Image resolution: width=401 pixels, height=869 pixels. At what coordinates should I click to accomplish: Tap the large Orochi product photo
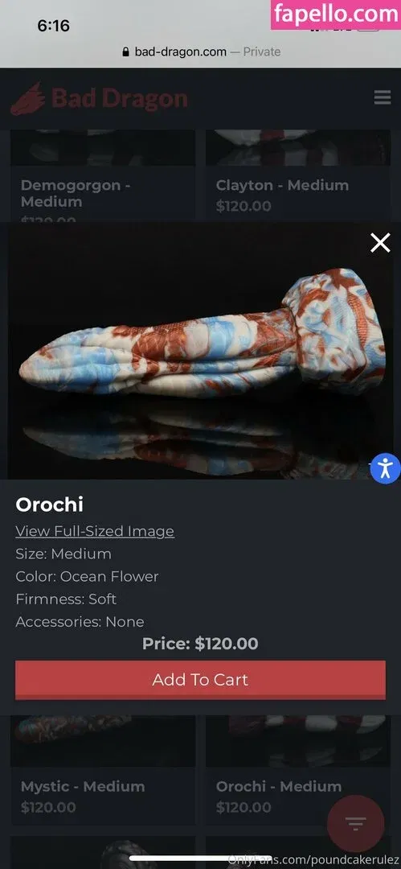click(200, 351)
